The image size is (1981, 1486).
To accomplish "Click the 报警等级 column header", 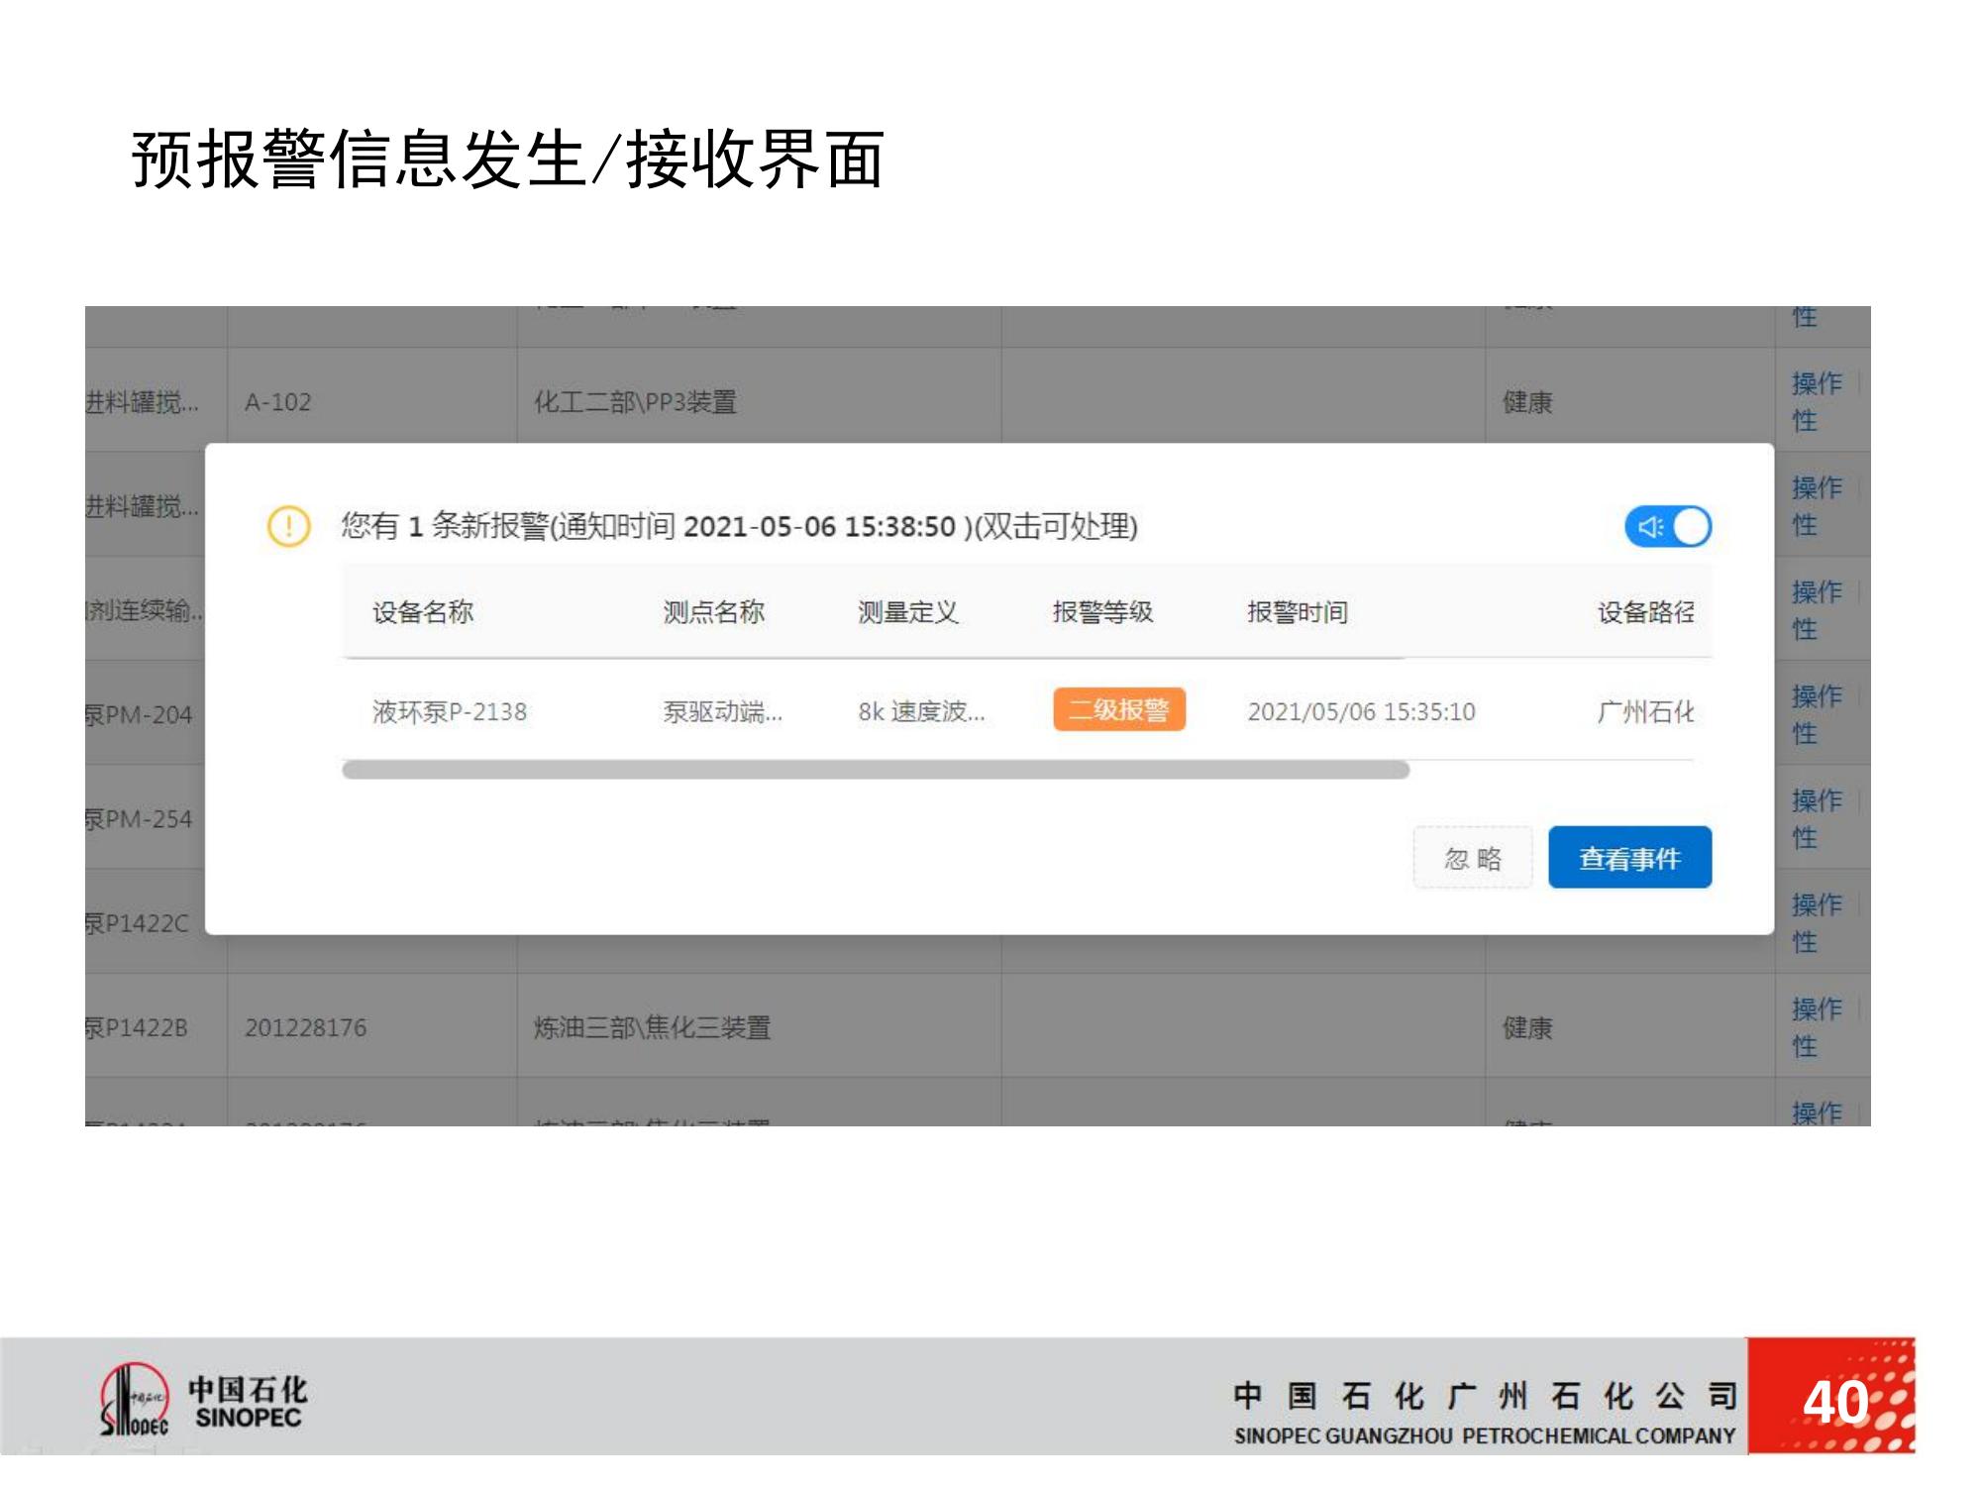I will tap(1102, 612).
